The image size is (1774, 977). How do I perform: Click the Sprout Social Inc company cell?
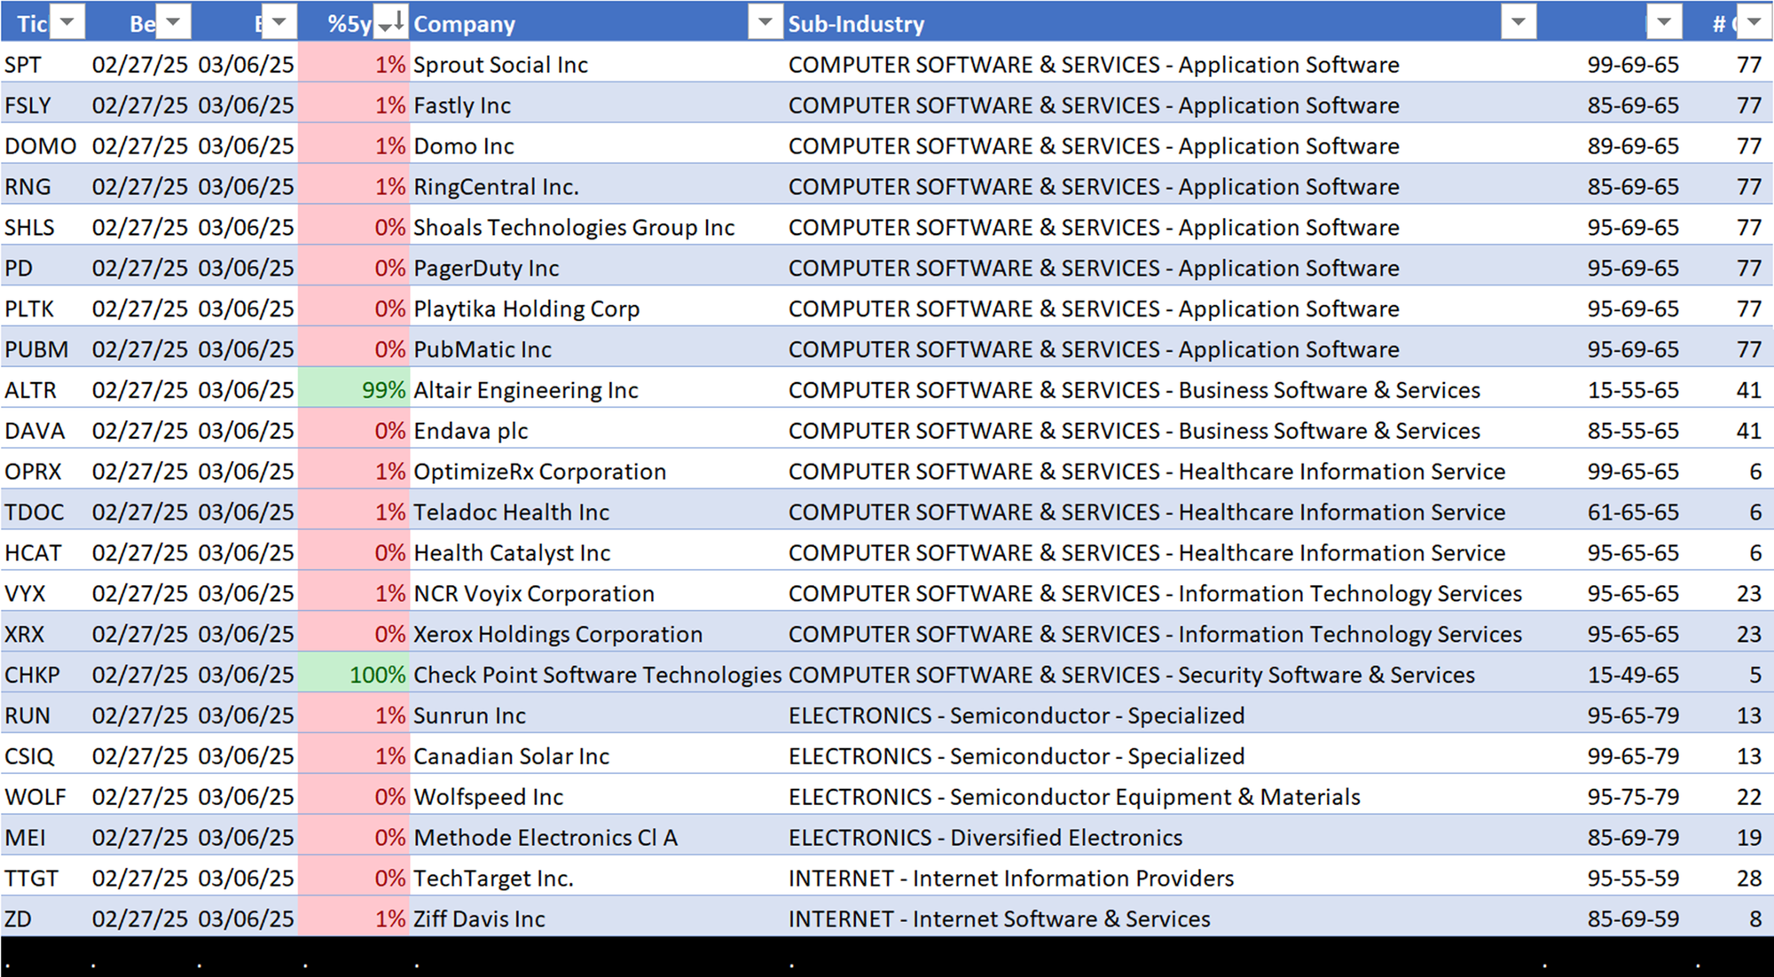coord(500,65)
